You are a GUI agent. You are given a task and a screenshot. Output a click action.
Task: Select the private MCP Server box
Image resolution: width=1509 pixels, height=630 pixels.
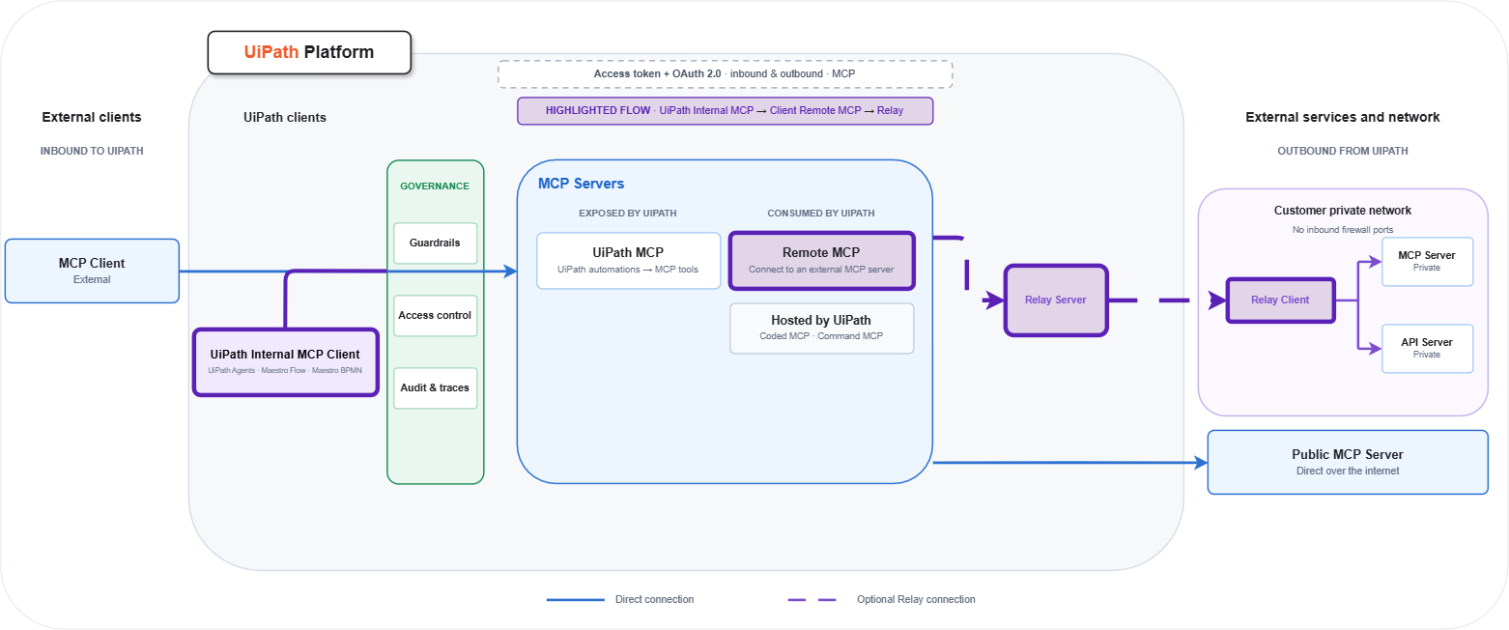pyautogui.click(x=1427, y=262)
